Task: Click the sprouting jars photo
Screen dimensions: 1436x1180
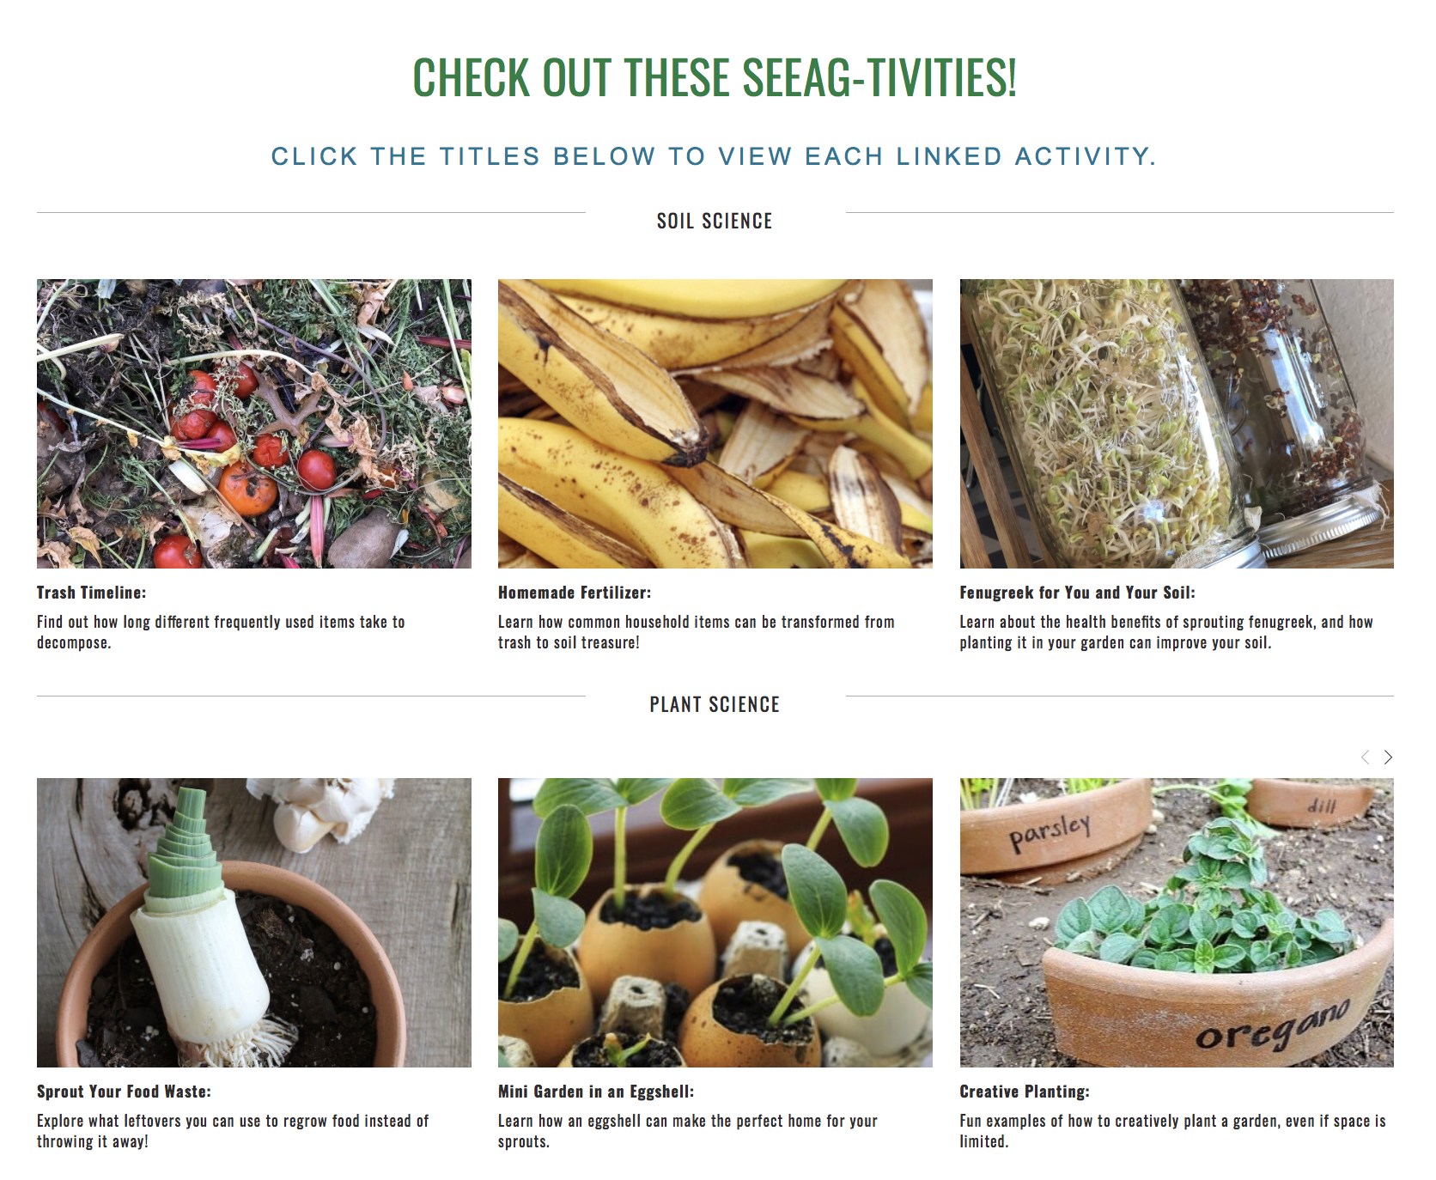Action: [1177, 423]
